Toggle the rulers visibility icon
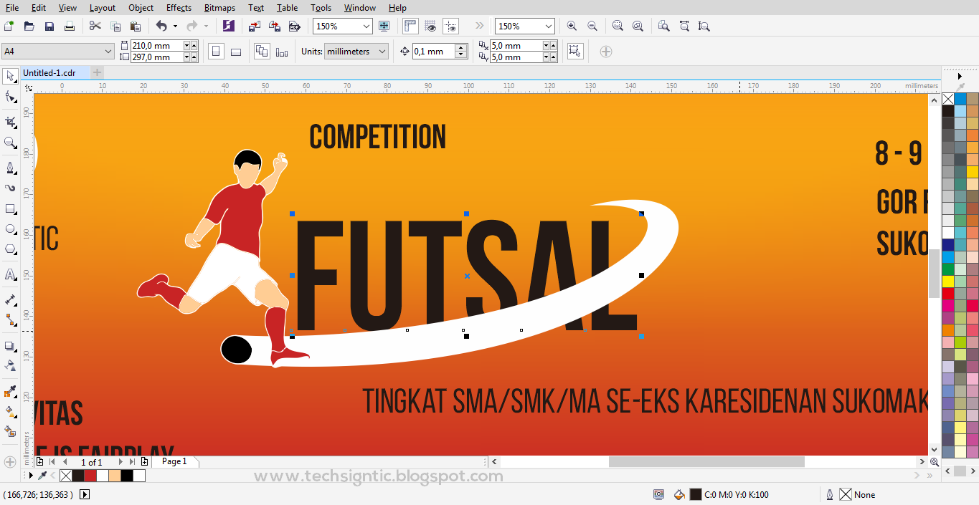The width and height of the screenshot is (979, 505). click(410, 26)
